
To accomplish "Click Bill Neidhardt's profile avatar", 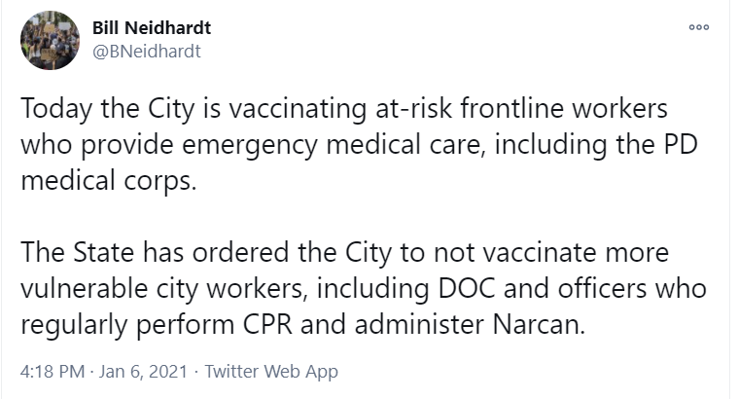I will pyautogui.click(x=50, y=40).
